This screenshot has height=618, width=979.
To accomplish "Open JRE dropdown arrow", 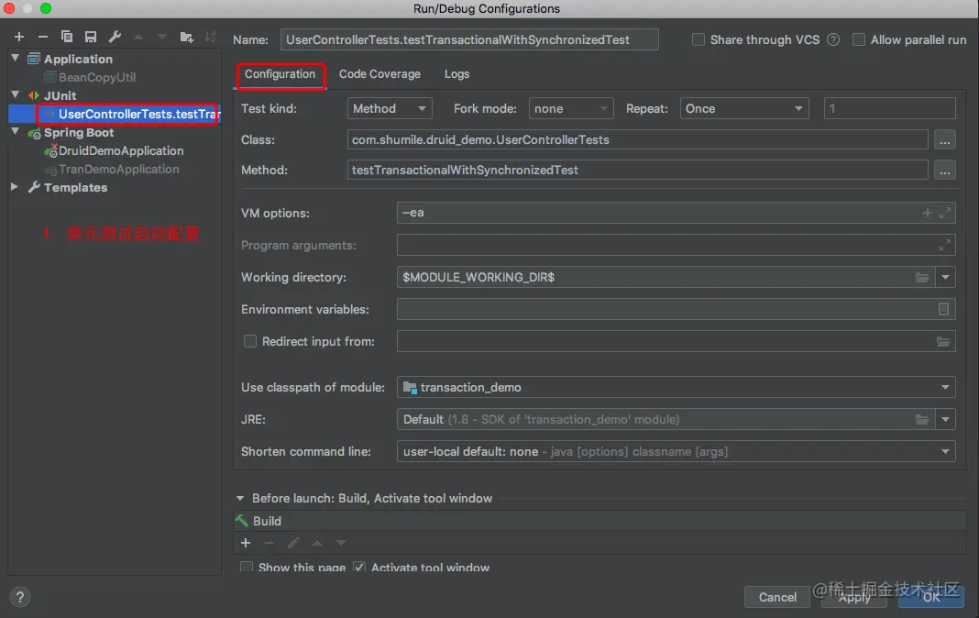I will point(945,420).
